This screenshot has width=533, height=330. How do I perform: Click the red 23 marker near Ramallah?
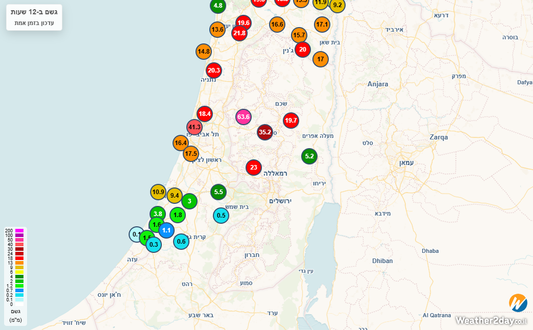coord(254,167)
